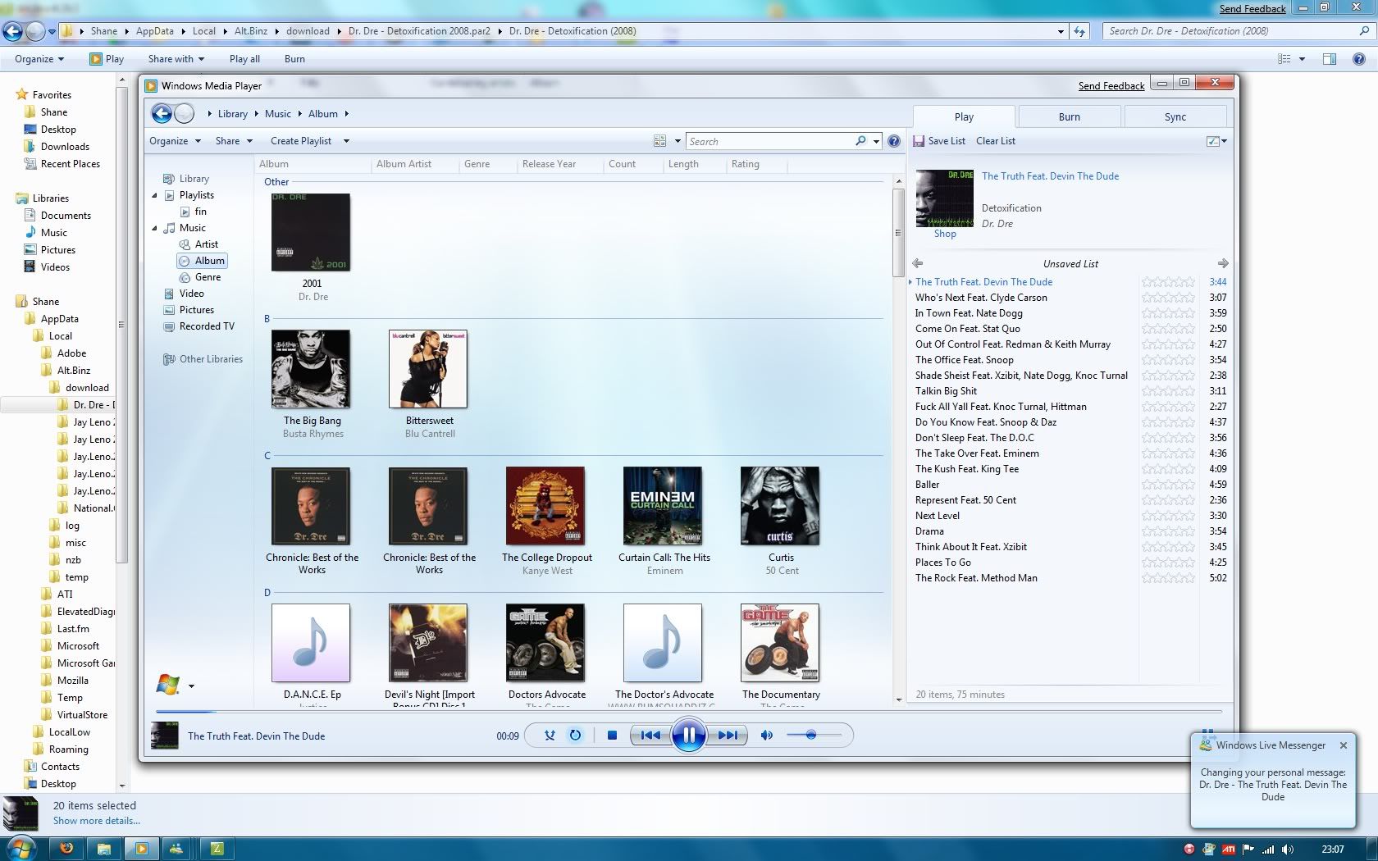Screen dimensions: 1378x861
Task: Select Genre in library tree
Action: point(208,277)
